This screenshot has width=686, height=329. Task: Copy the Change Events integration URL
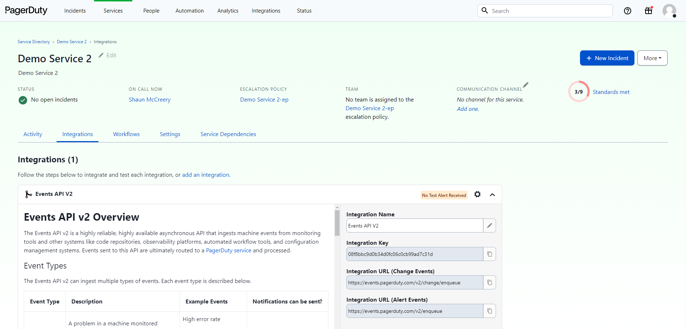click(490, 283)
